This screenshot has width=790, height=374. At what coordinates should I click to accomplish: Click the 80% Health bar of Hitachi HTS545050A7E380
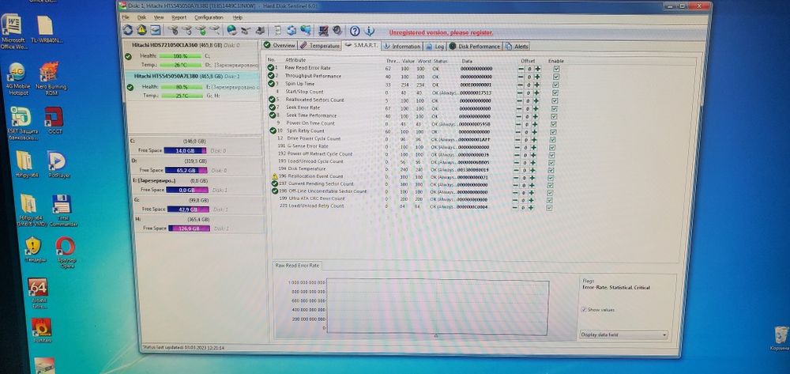[182, 87]
